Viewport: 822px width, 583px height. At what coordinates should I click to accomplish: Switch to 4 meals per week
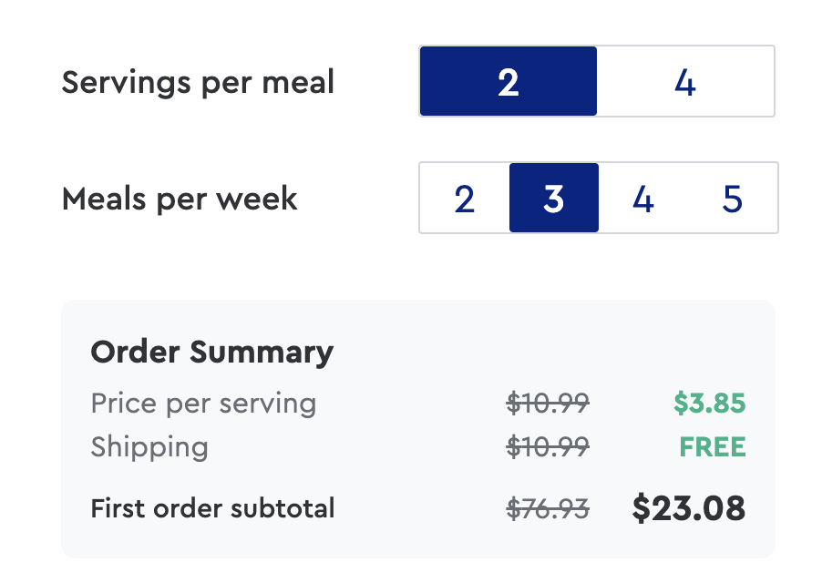[x=642, y=199]
